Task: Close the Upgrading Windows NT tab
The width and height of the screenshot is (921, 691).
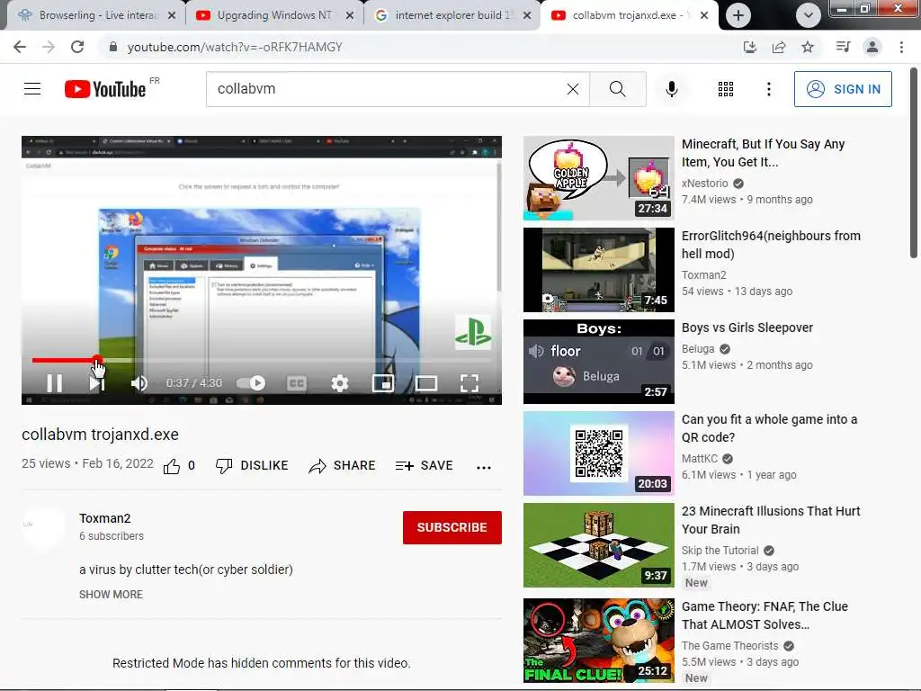Action: (350, 15)
